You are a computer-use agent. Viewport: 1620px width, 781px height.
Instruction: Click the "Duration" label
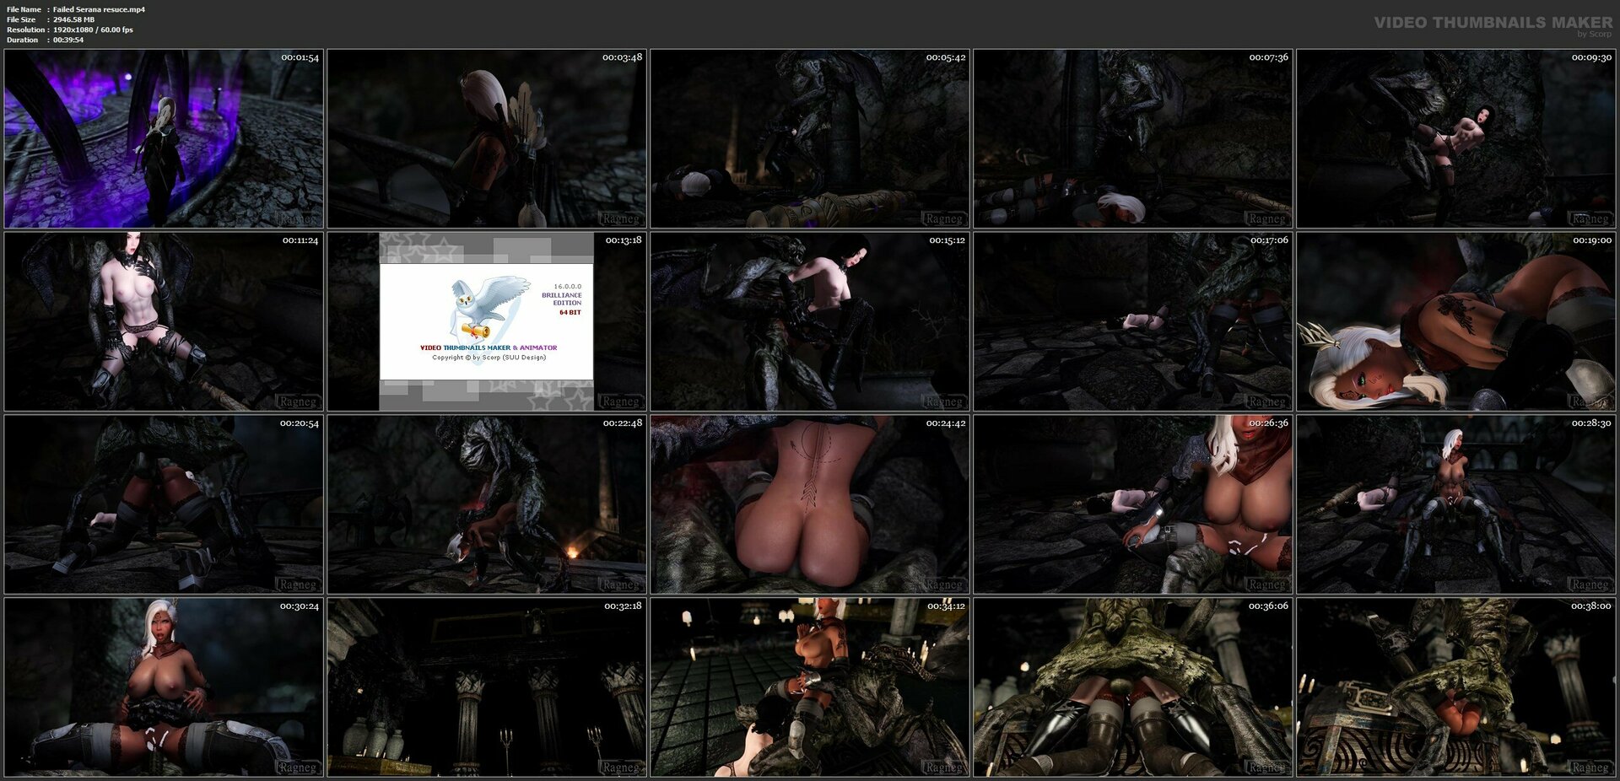[22, 40]
